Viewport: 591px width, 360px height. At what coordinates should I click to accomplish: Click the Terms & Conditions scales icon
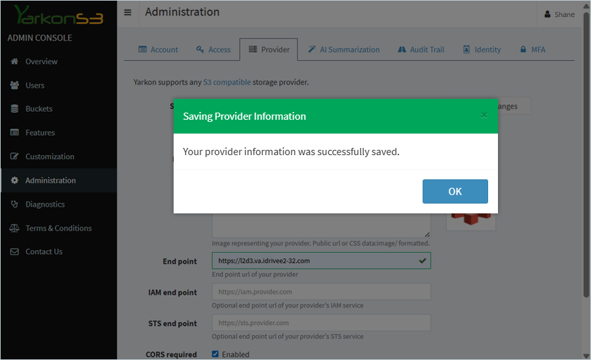point(14,228)
